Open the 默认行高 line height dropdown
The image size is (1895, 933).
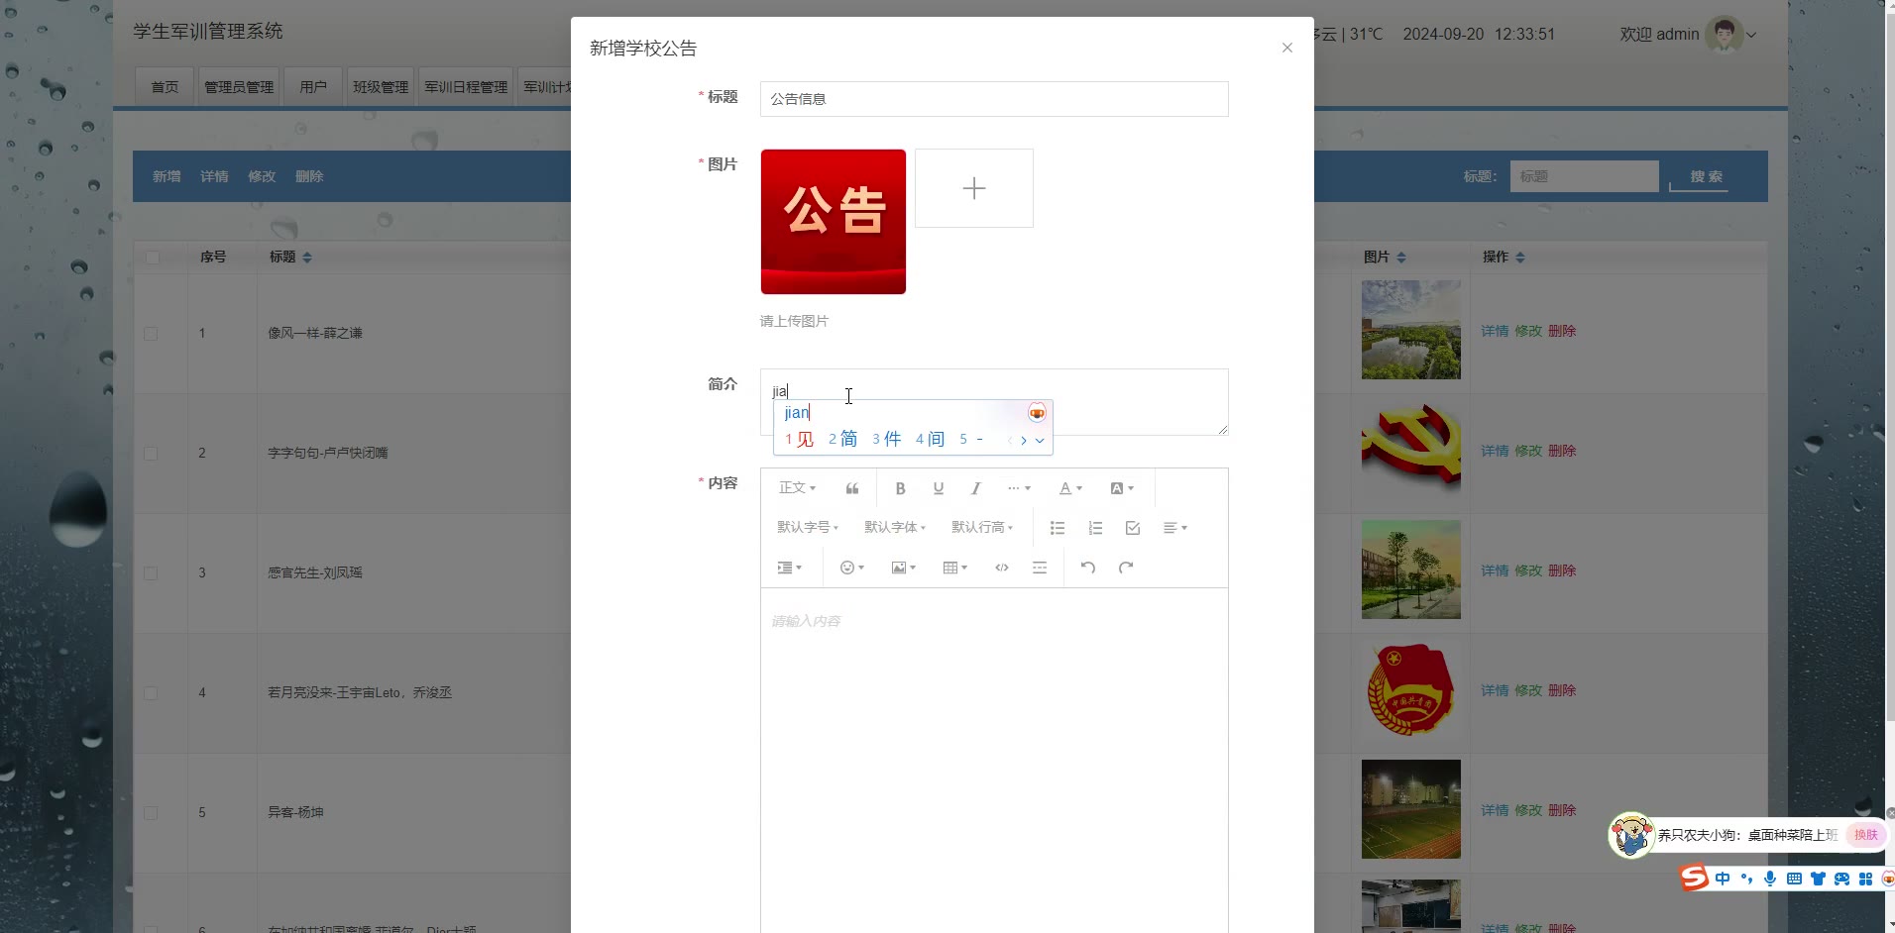(x=981, y=528)
